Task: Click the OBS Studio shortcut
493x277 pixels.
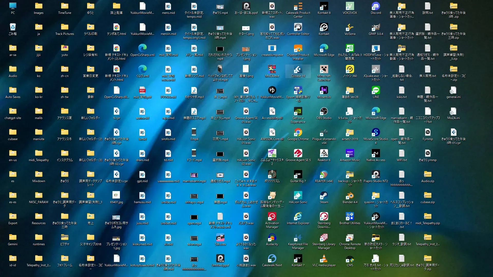Action: (324, 112)
